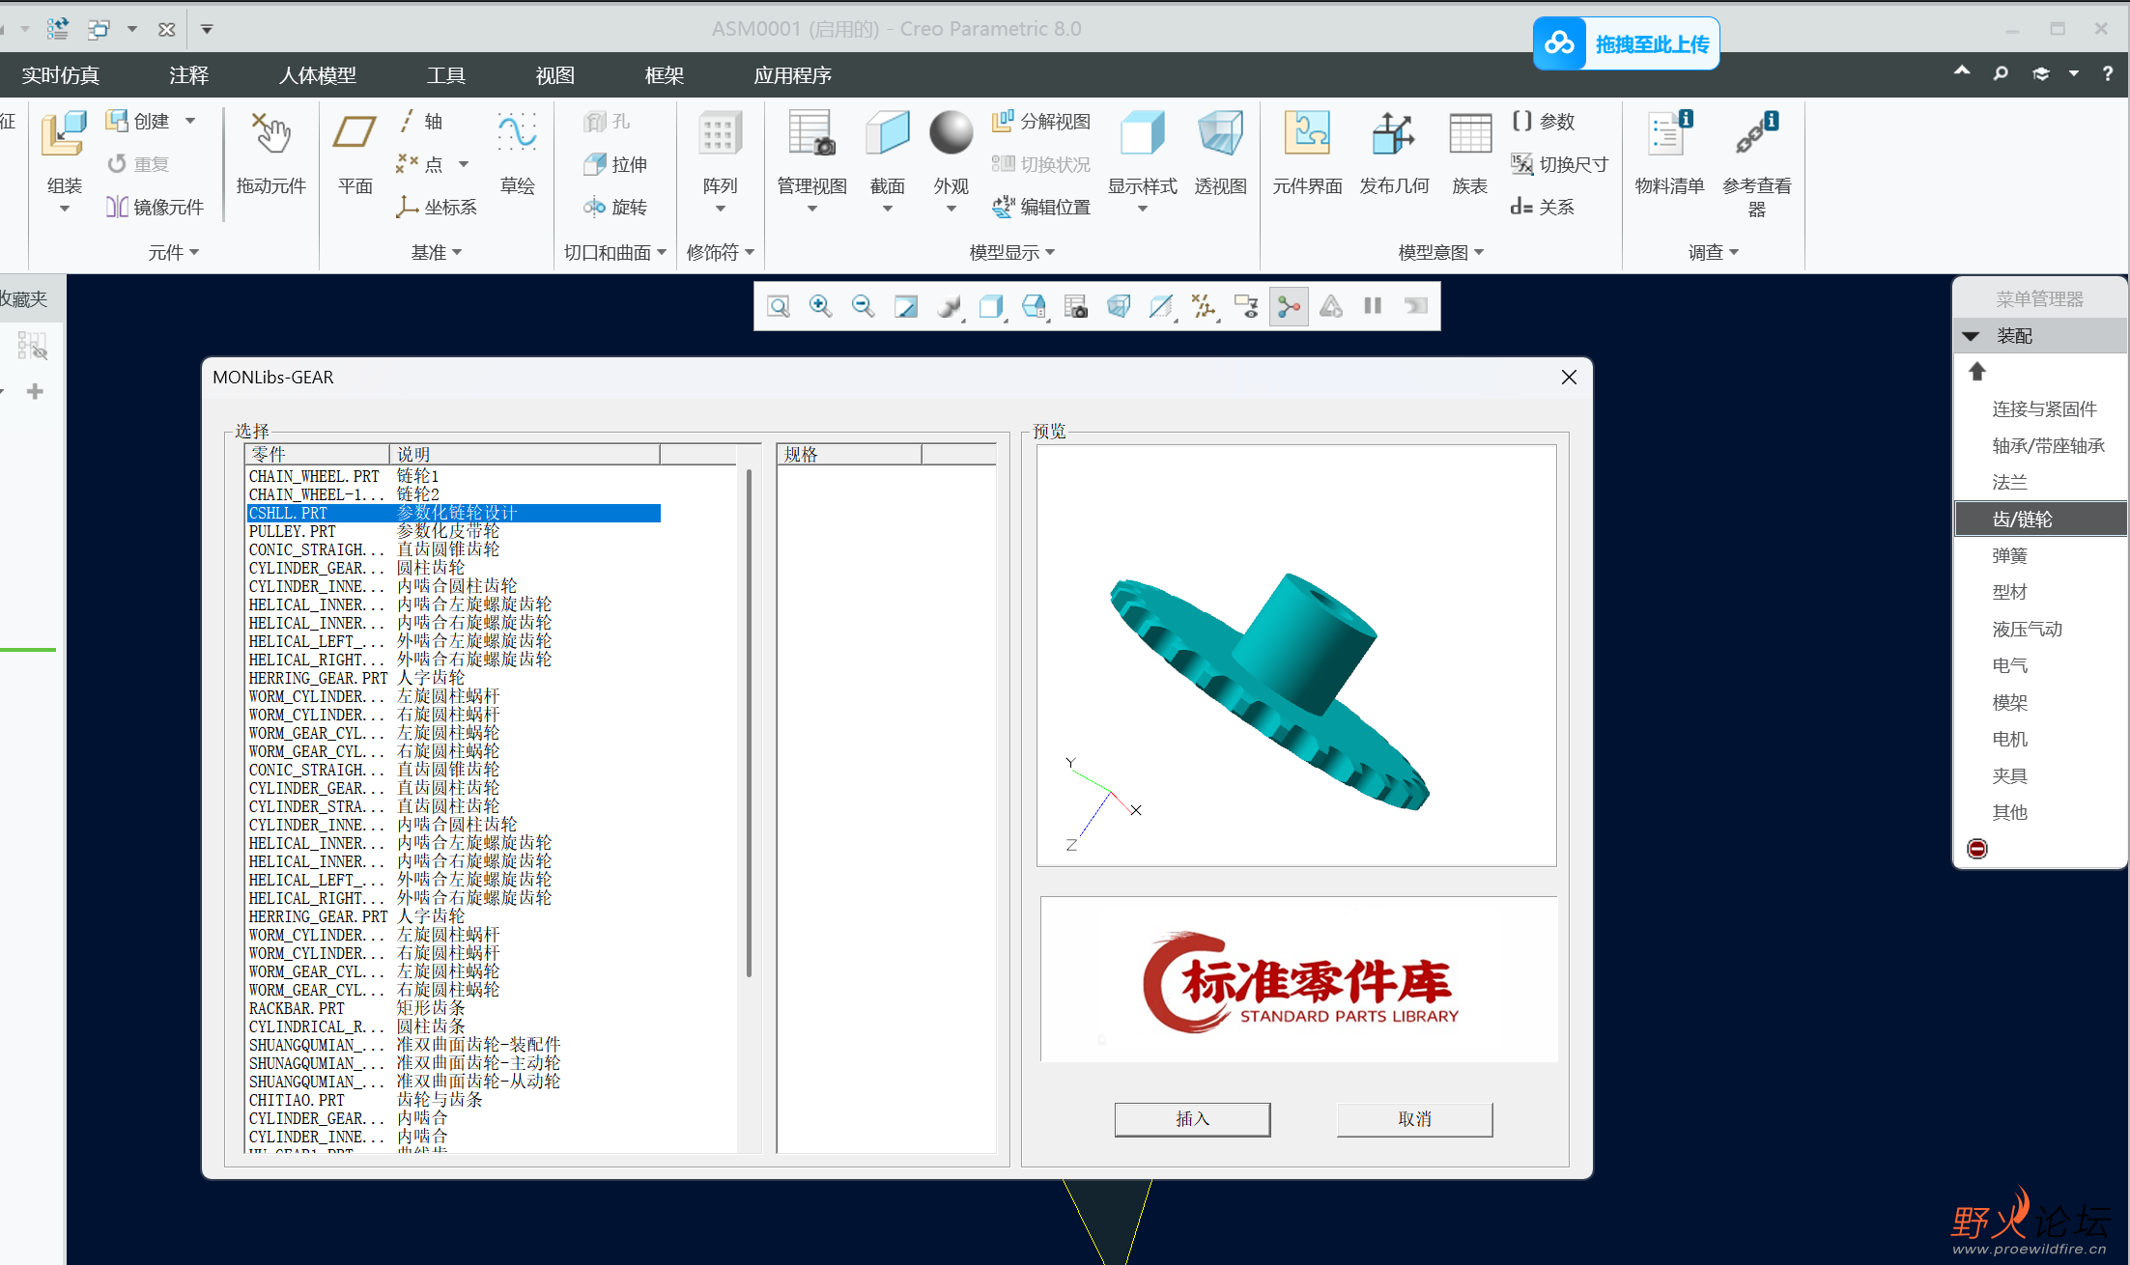Screen dimensions: 2130x1265
Task: Collapse the Assembly (装配) menu header
Action: point(2039,336)
